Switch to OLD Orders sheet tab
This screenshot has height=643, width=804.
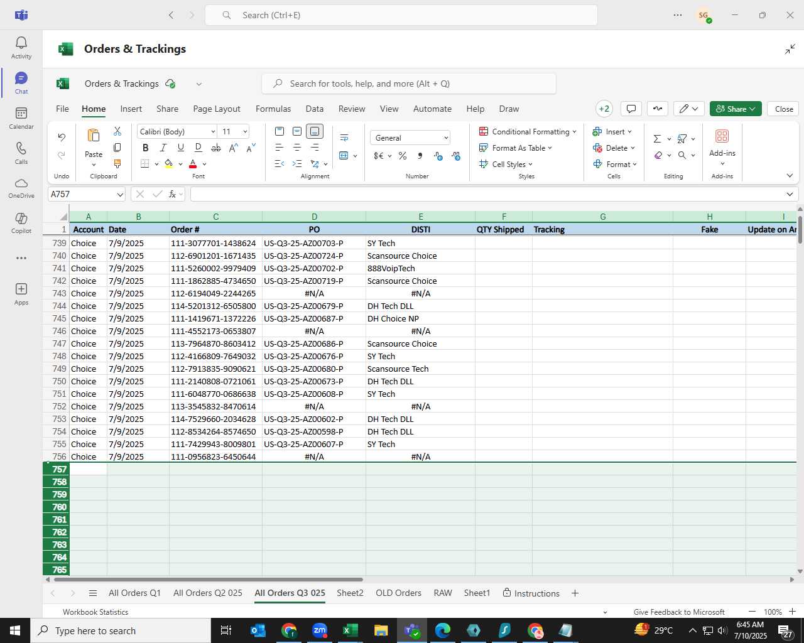[398, 593]
